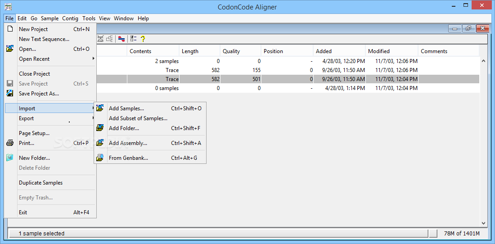Open the Import submenu entry
This screenshot has width=495, height=244.
(x=50, y=108)
